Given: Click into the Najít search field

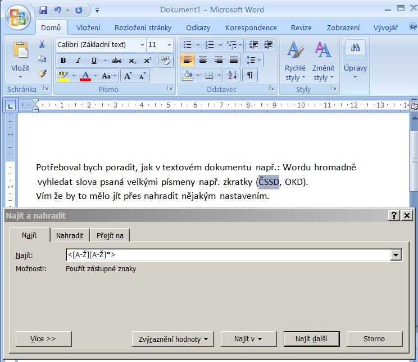Looking at the screenshot, I should (x=228, y=255).
